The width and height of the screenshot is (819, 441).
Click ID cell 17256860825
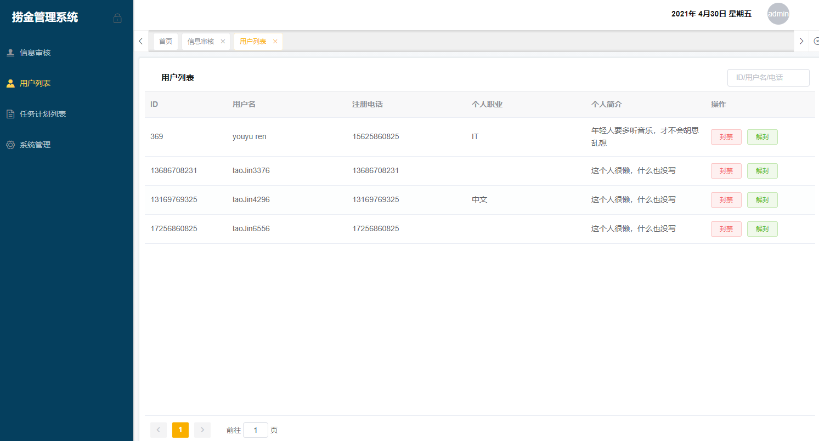174,228
